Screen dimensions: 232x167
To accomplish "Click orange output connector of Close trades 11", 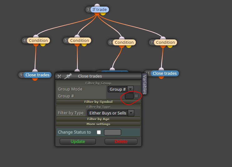I will 161,78.
